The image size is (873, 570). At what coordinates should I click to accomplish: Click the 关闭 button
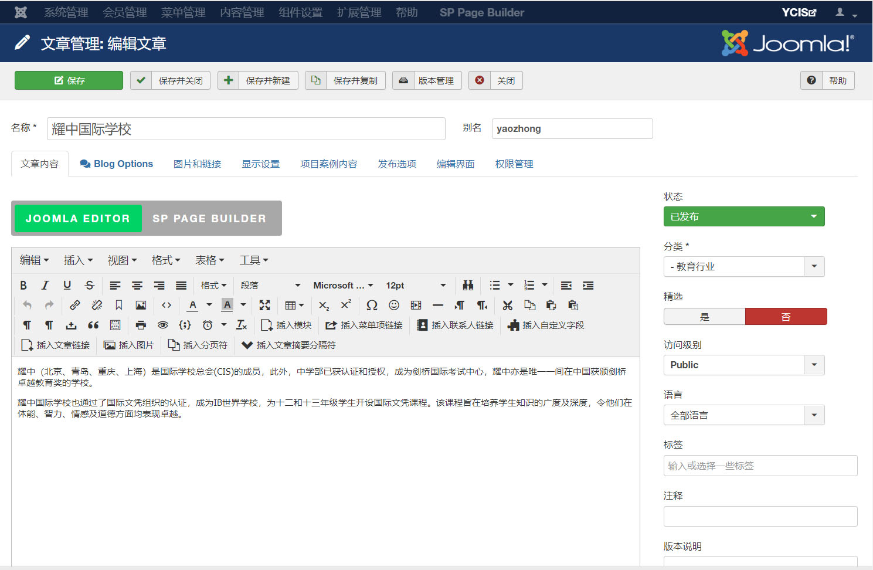coord(495,80)
